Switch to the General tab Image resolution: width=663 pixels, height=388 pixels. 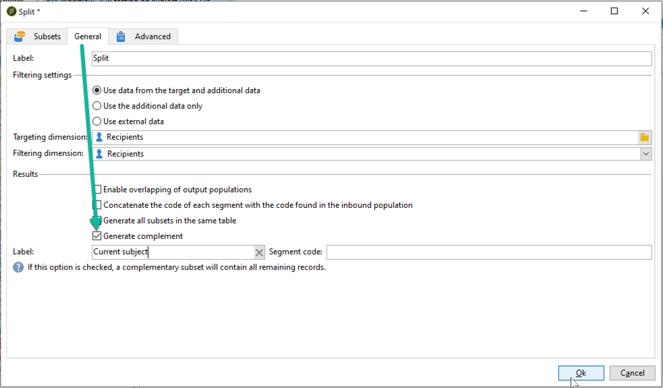pos(88,36)
